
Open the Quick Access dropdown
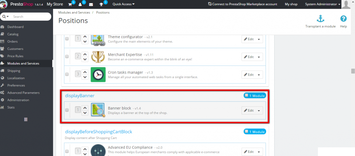tap(123, 4)
